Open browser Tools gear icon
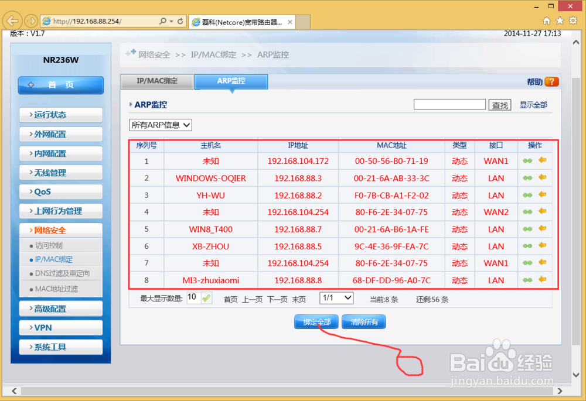This screenshot has height=401, width=586. (x=573, y=19)
